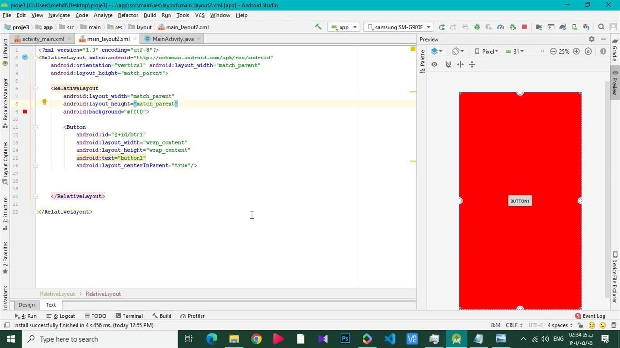Image resolution: width=620 pixels, height=348 pixels.
Task: Toggle autoconnect magnet icon in preview
Action: 448,64
